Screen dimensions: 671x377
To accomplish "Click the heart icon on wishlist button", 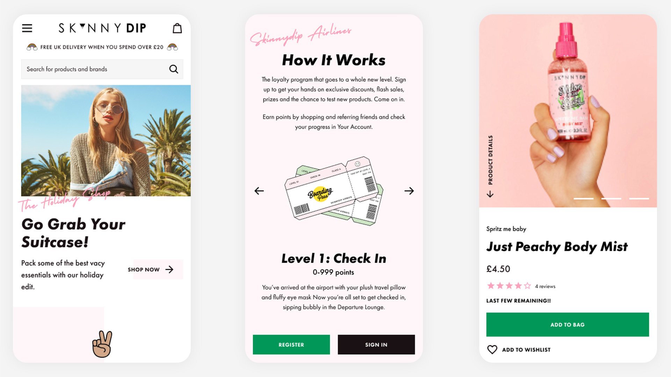I will pyautogui.click(x=491, y=349).
